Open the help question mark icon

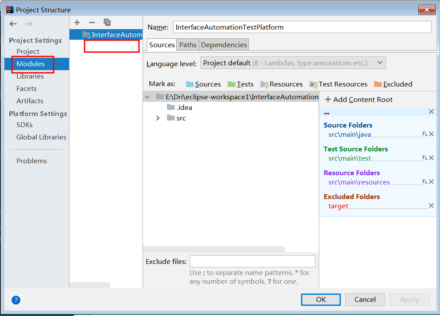(x=16, y=300)
